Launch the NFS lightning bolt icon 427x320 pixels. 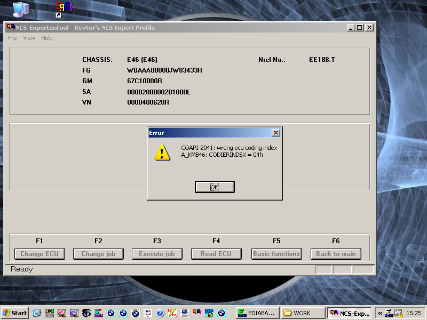coord(172,313)
